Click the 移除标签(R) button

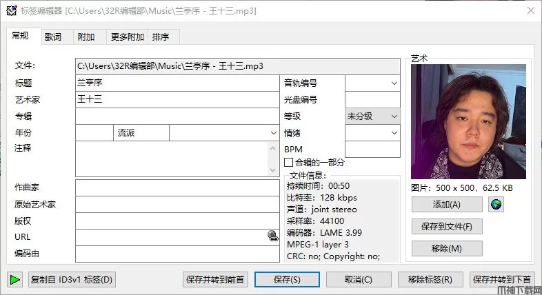[430, 279]
